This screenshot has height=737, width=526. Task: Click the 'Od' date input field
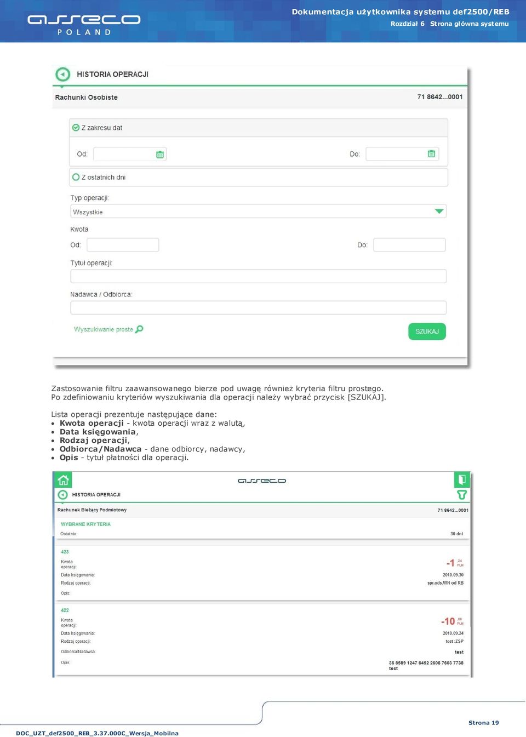click(130, 154)
